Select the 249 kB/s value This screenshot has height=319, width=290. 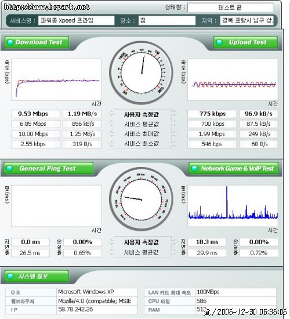pos(259,134)
